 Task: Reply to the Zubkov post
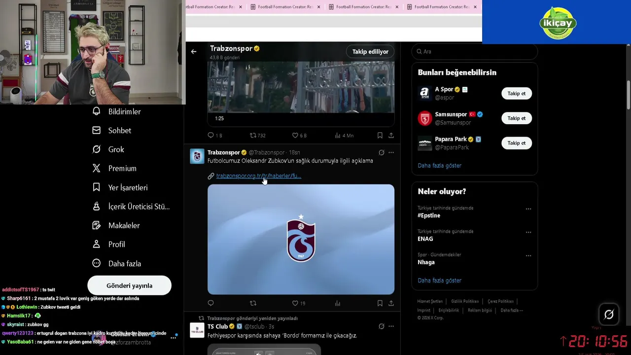[x=210, y=303]
